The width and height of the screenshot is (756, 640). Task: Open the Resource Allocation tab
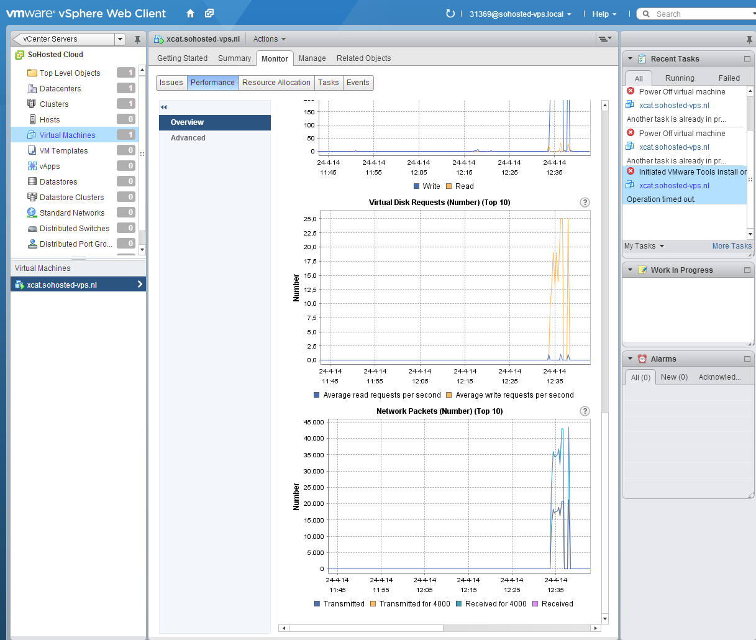coord(276,83)
